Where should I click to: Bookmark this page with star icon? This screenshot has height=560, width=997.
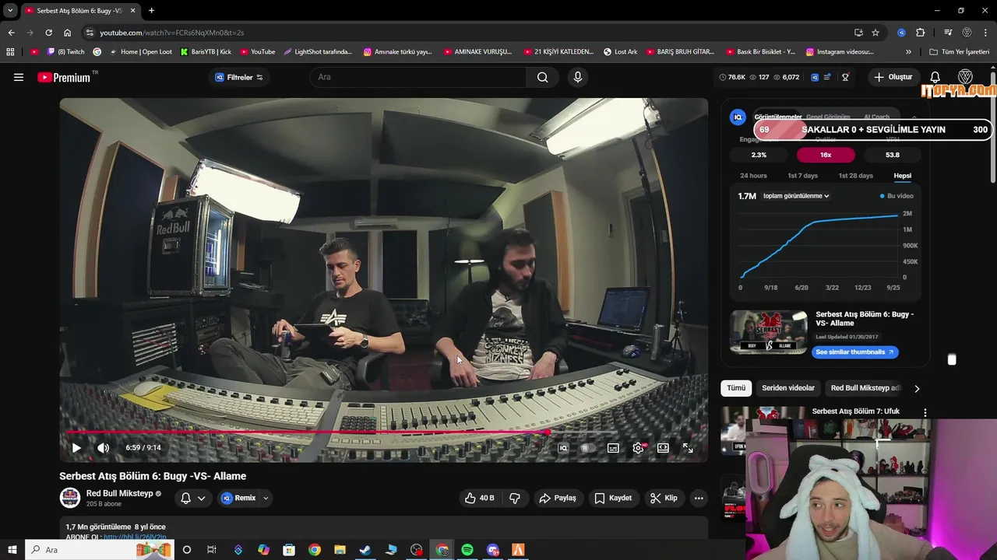pyautogui.click(x=875, y=33)
